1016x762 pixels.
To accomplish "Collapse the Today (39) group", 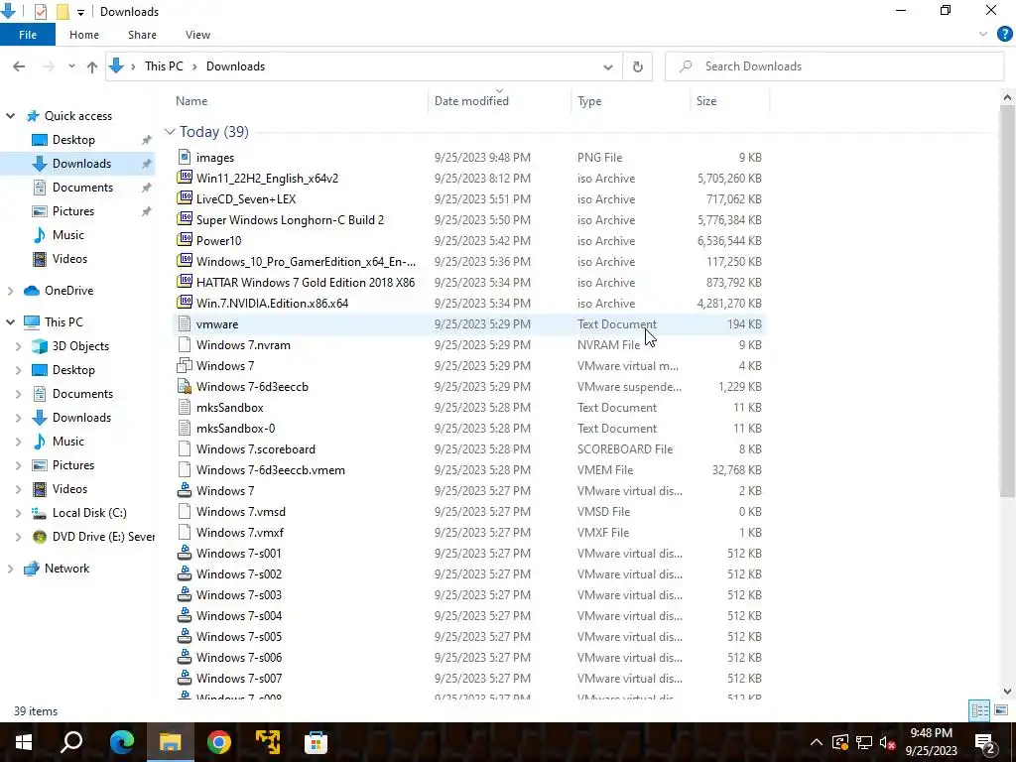I will pyautogui.click(x=170, y=132).
